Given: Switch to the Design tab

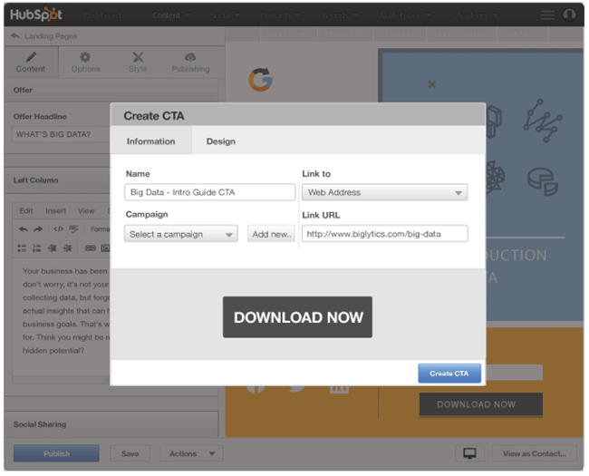Looking at the screenshot, I should (221, 141).
